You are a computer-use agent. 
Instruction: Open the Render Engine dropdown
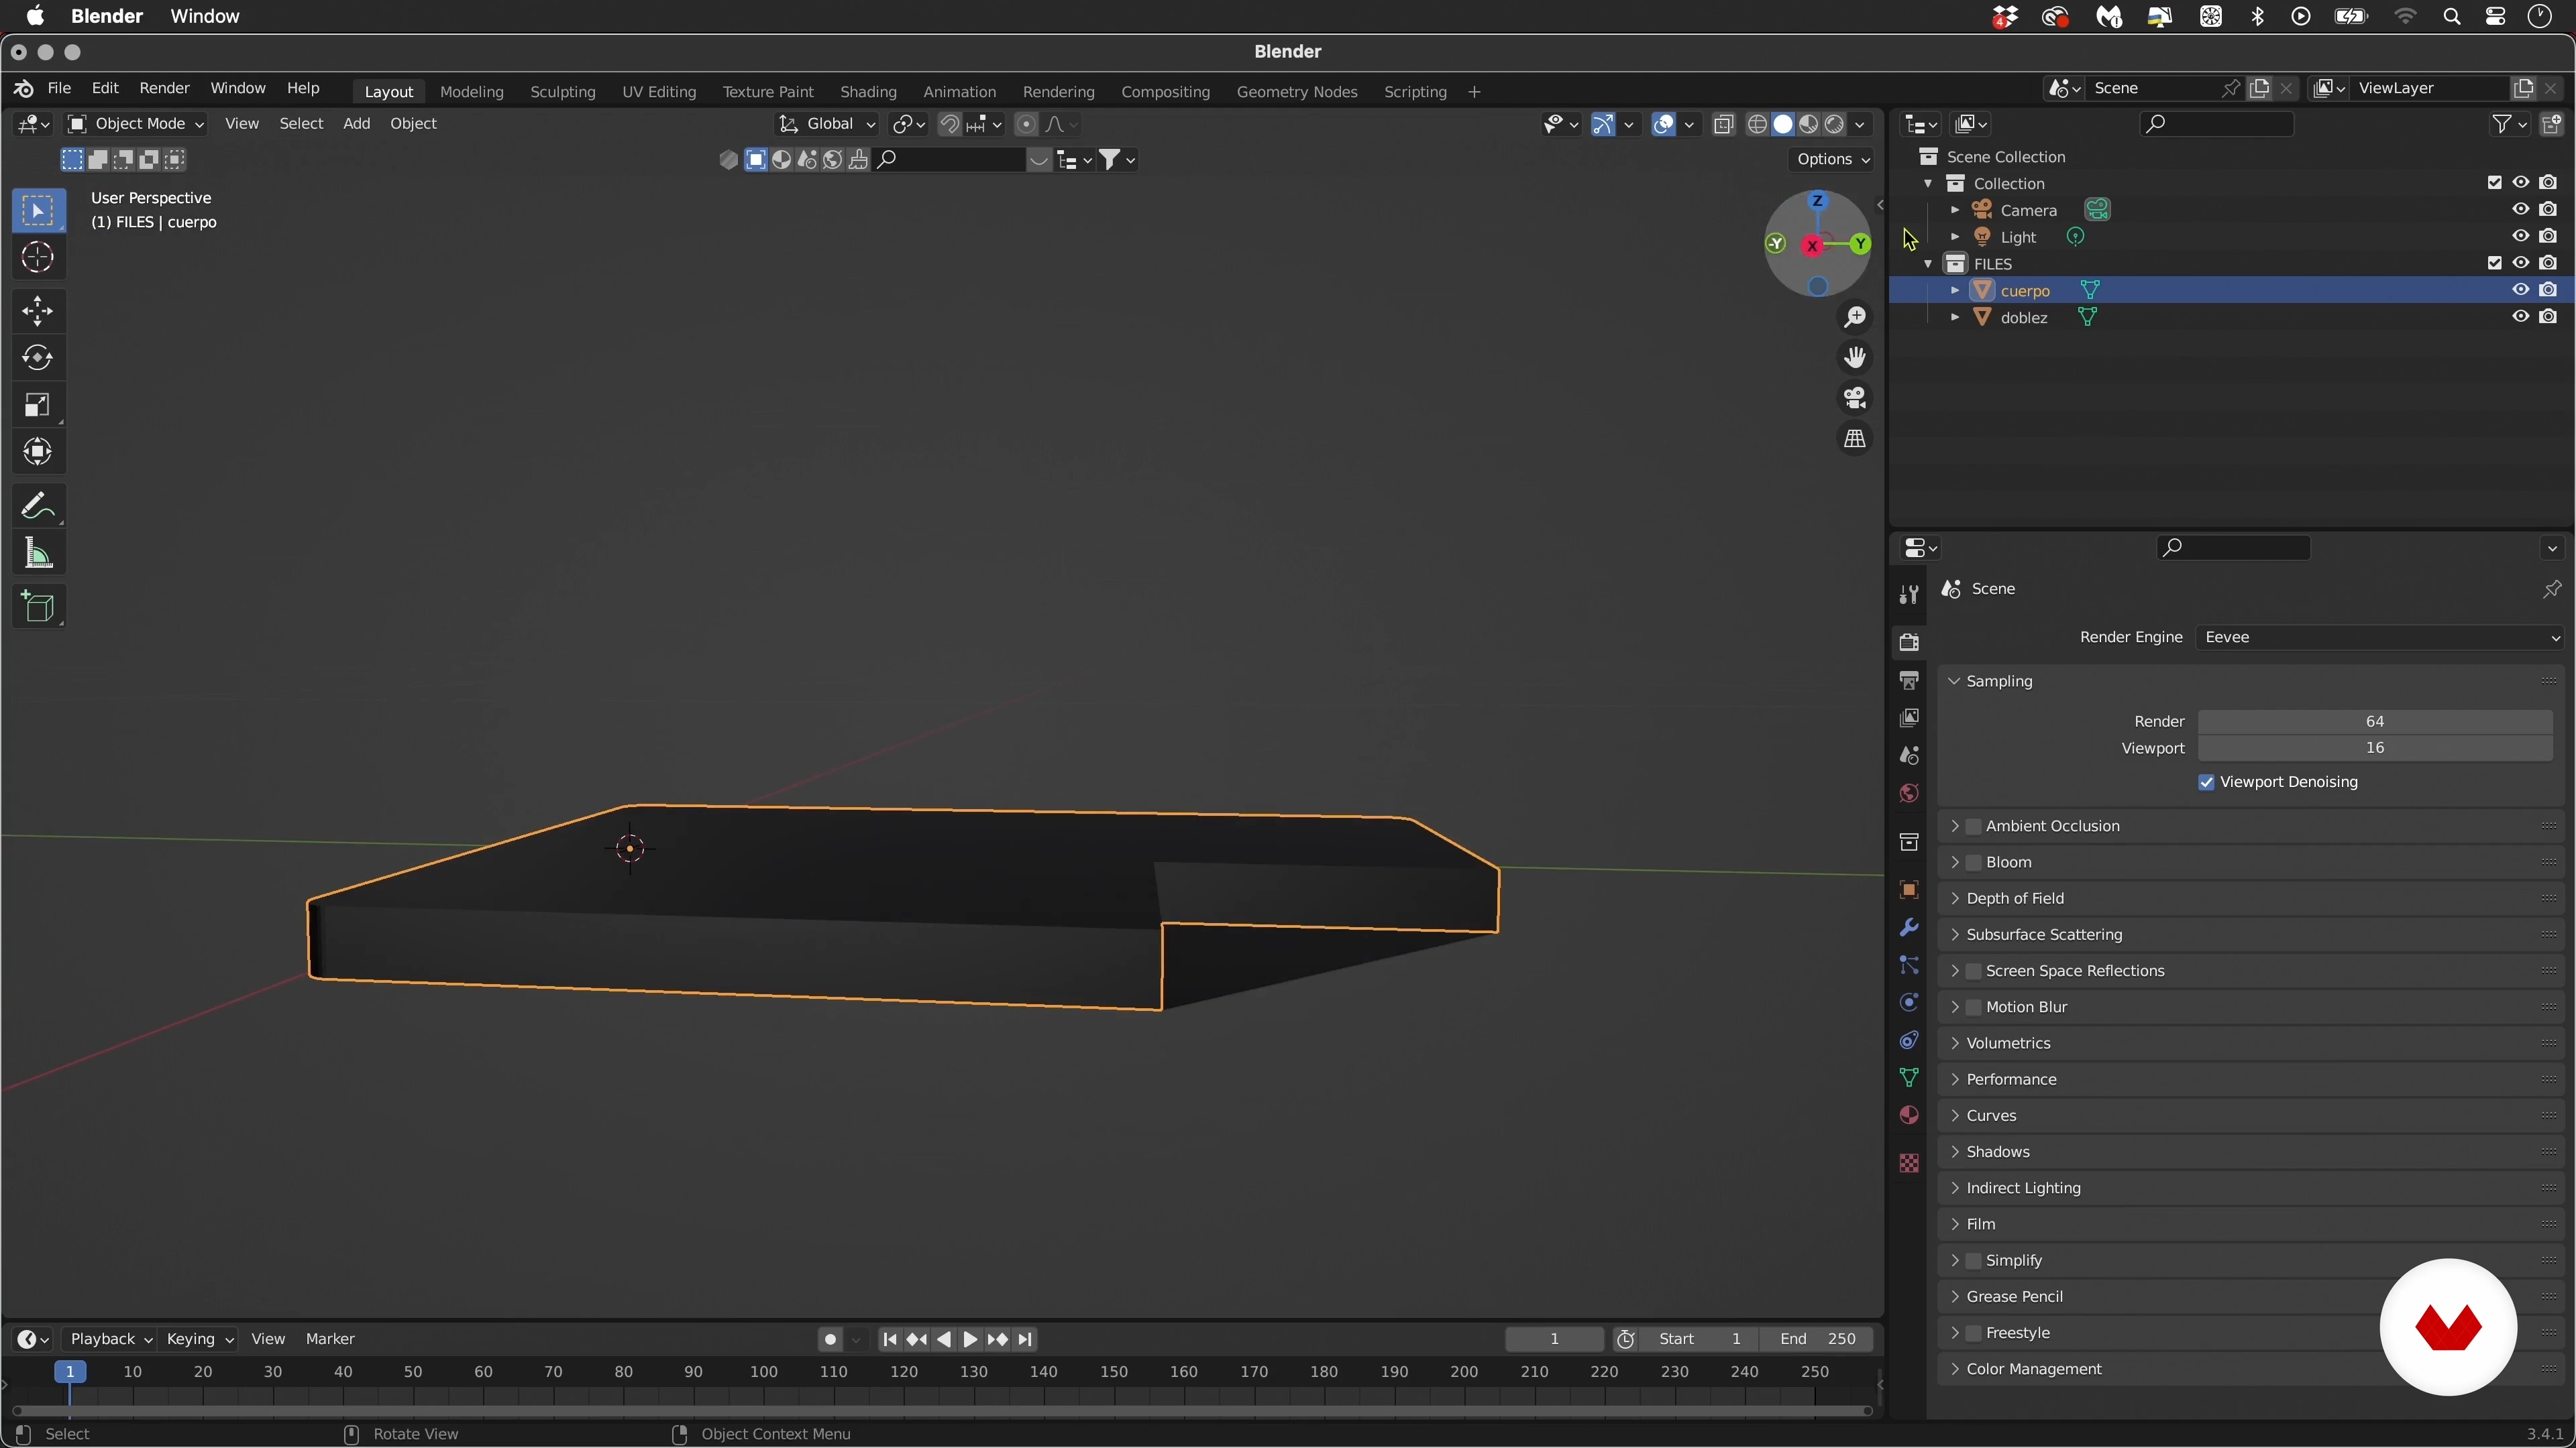[x=2378, y=638]
